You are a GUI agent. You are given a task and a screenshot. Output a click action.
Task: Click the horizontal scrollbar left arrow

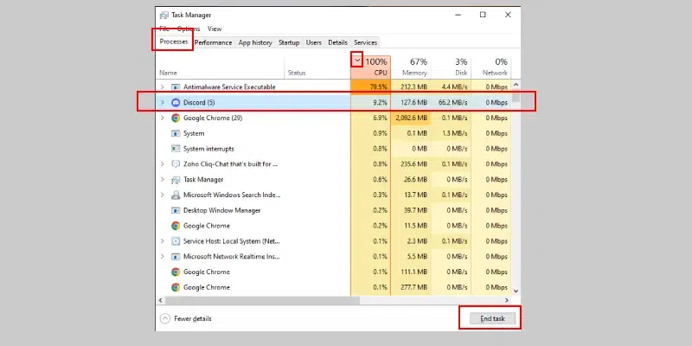click(161, 300)
